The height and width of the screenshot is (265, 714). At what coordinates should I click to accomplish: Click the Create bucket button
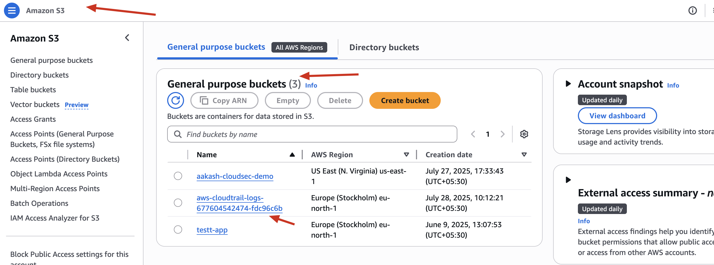click(405, 100)
